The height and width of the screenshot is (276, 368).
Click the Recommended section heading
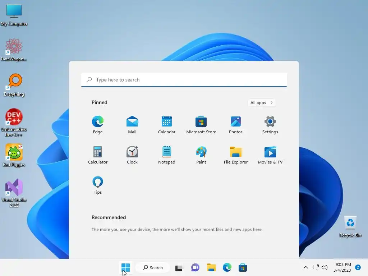109,217
